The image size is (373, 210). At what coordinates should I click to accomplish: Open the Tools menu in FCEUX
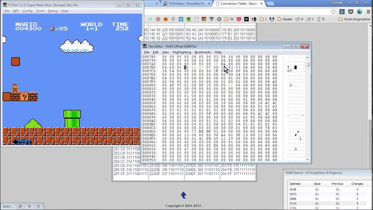pos(40,11)
